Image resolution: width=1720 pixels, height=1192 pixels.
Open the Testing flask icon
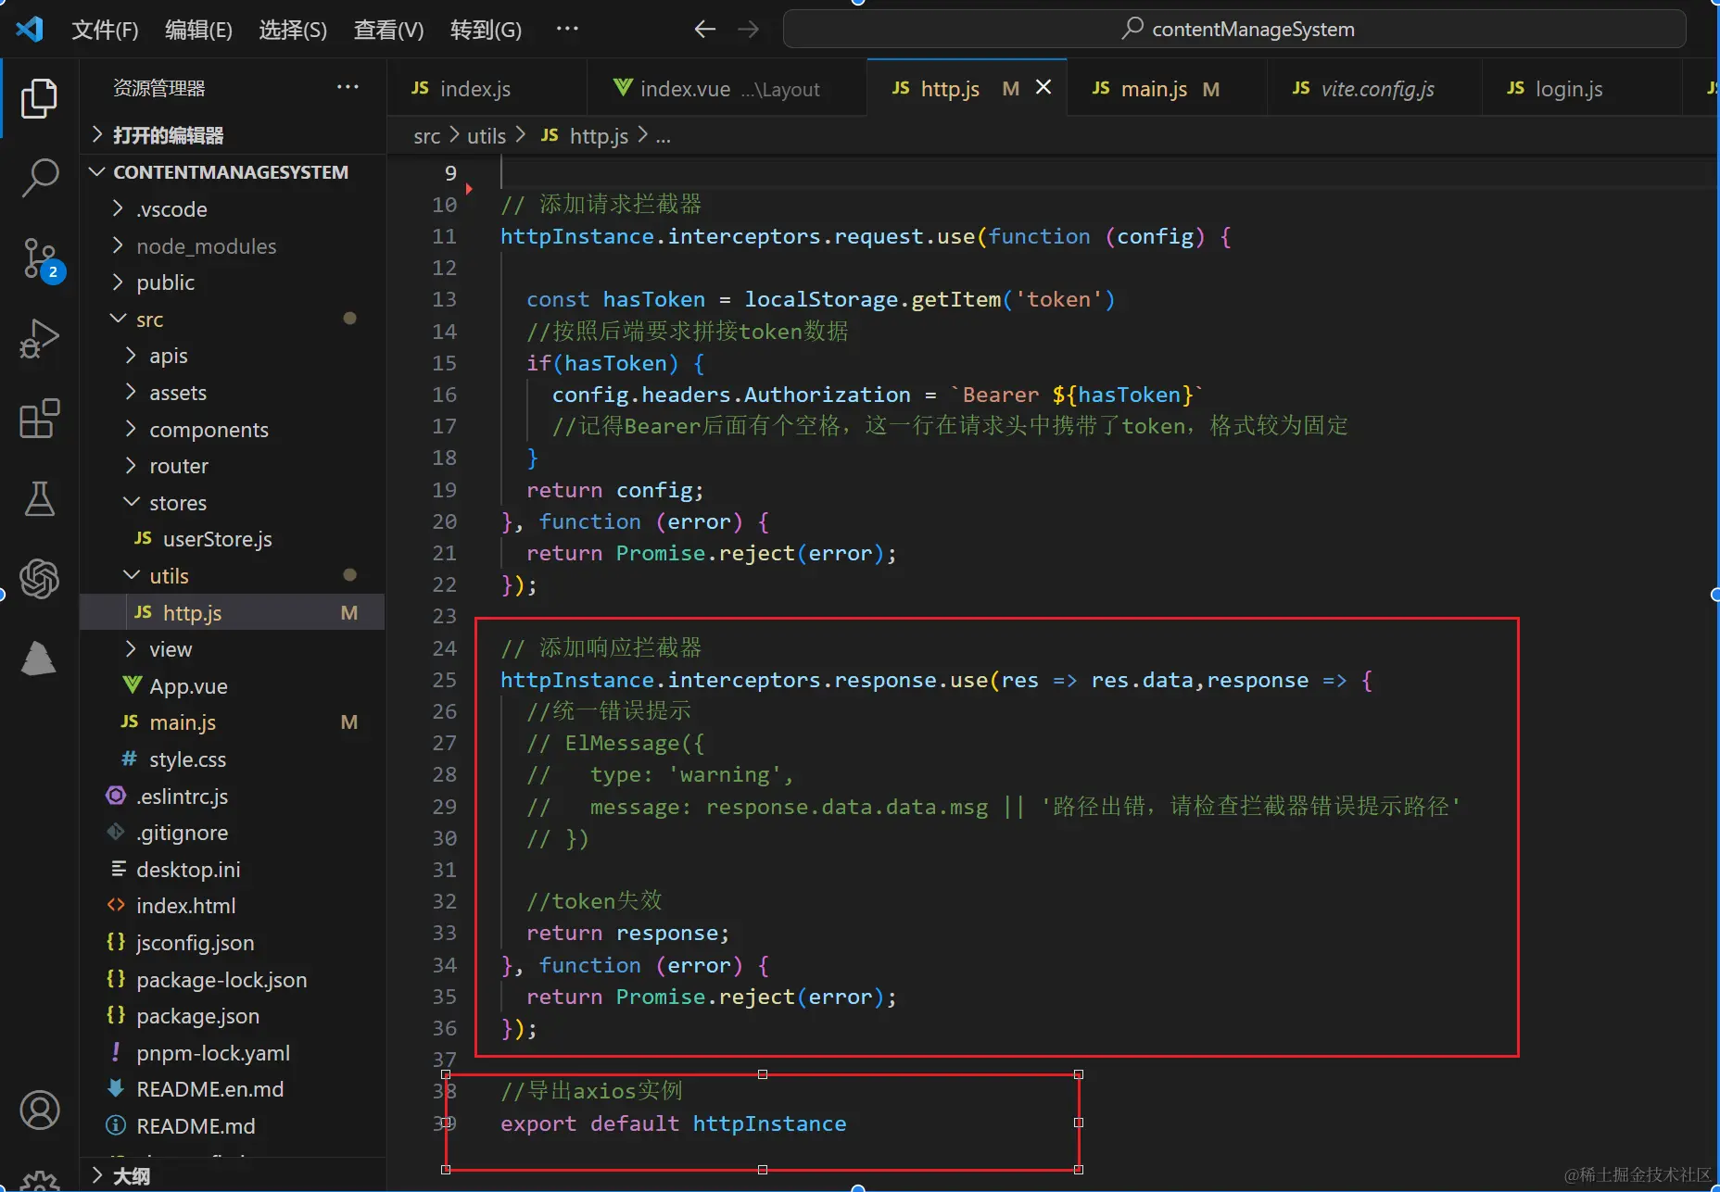[39, 498]
